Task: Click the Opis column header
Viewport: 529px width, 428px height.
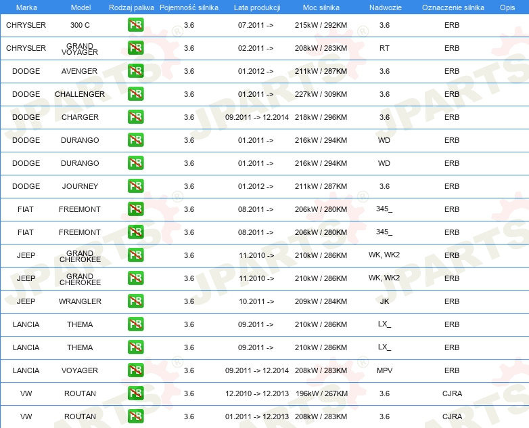Action: click(507, 7)
